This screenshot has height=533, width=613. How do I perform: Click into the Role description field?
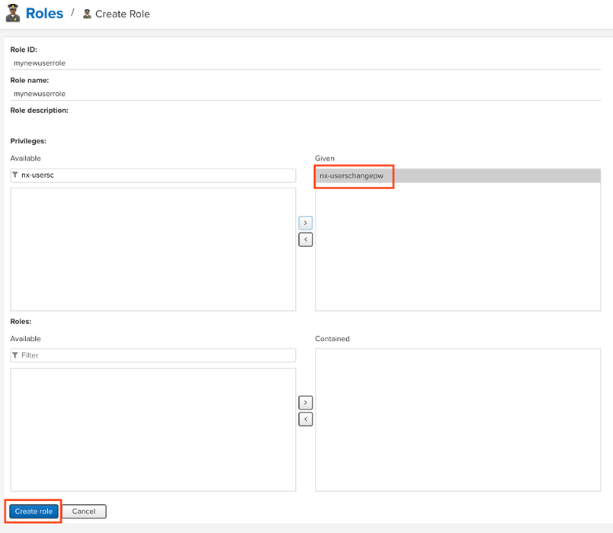point(152,124)
